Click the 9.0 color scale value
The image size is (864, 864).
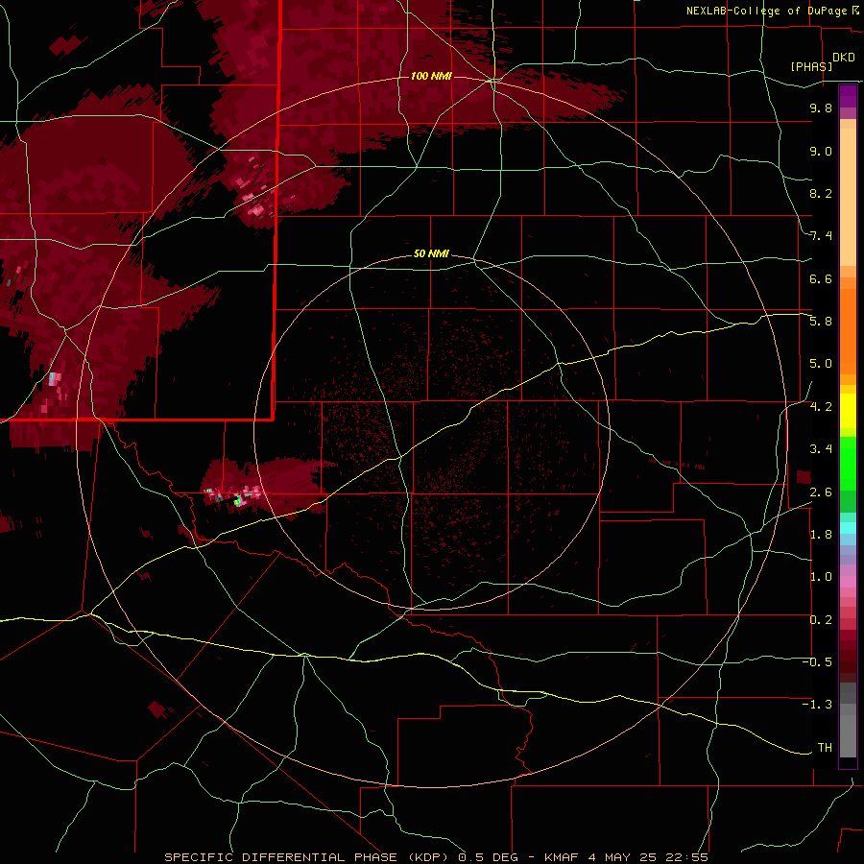821,151
